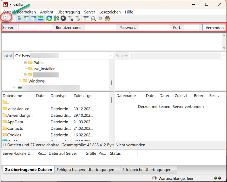Sort remote list by Besitz... column

point(216,96)
